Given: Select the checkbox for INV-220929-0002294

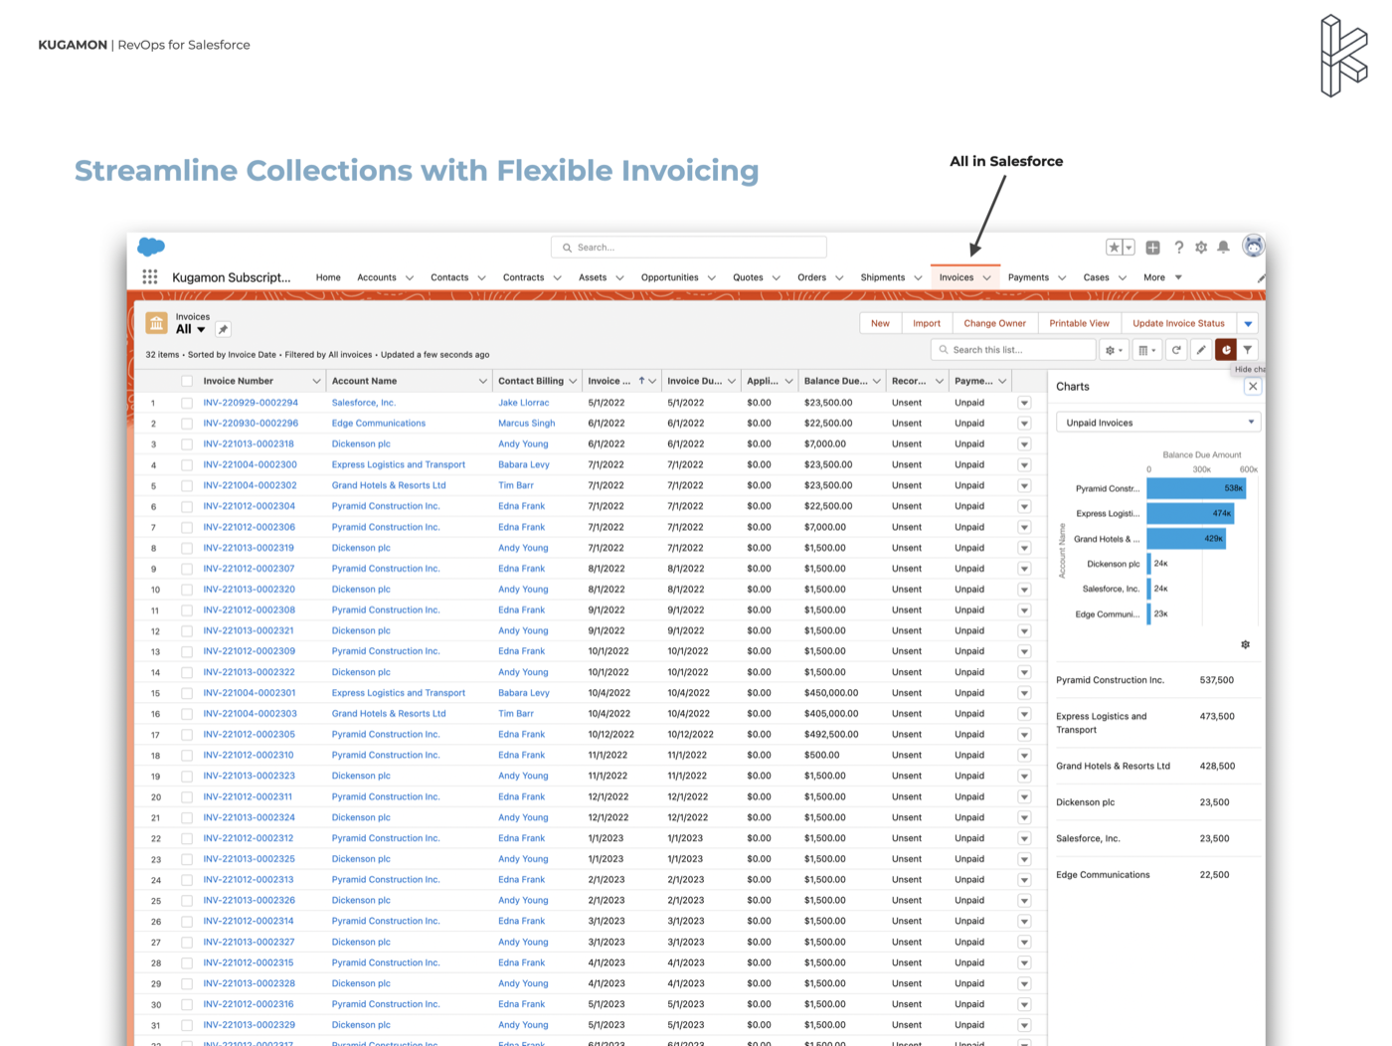Looking at the screenshot, I should click(187, 402).
